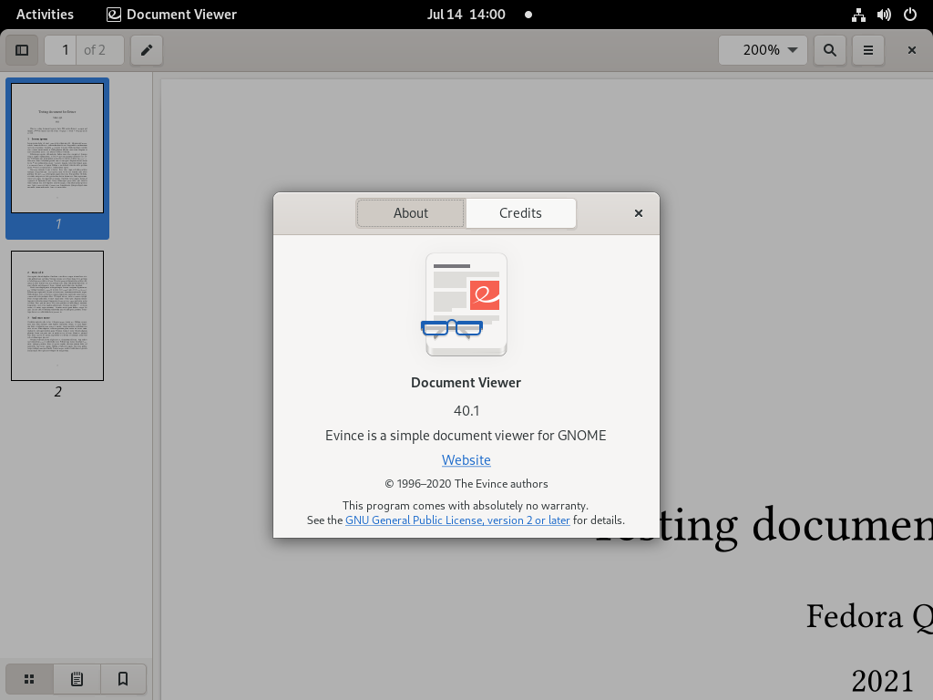Open the annotation pencil tool
Viewport: 933px width, 700px height.
pyautogui.click(x=147, y=50)
